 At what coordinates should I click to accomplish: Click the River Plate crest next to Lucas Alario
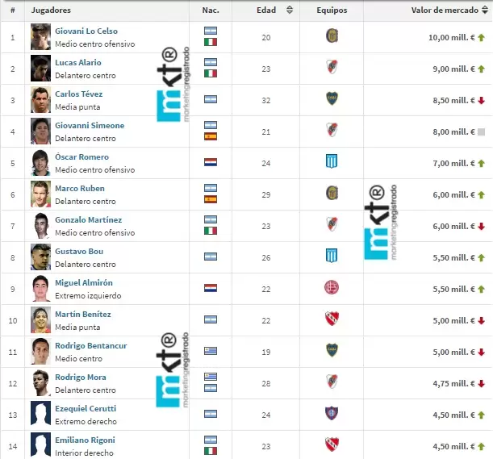click(331, 67)
